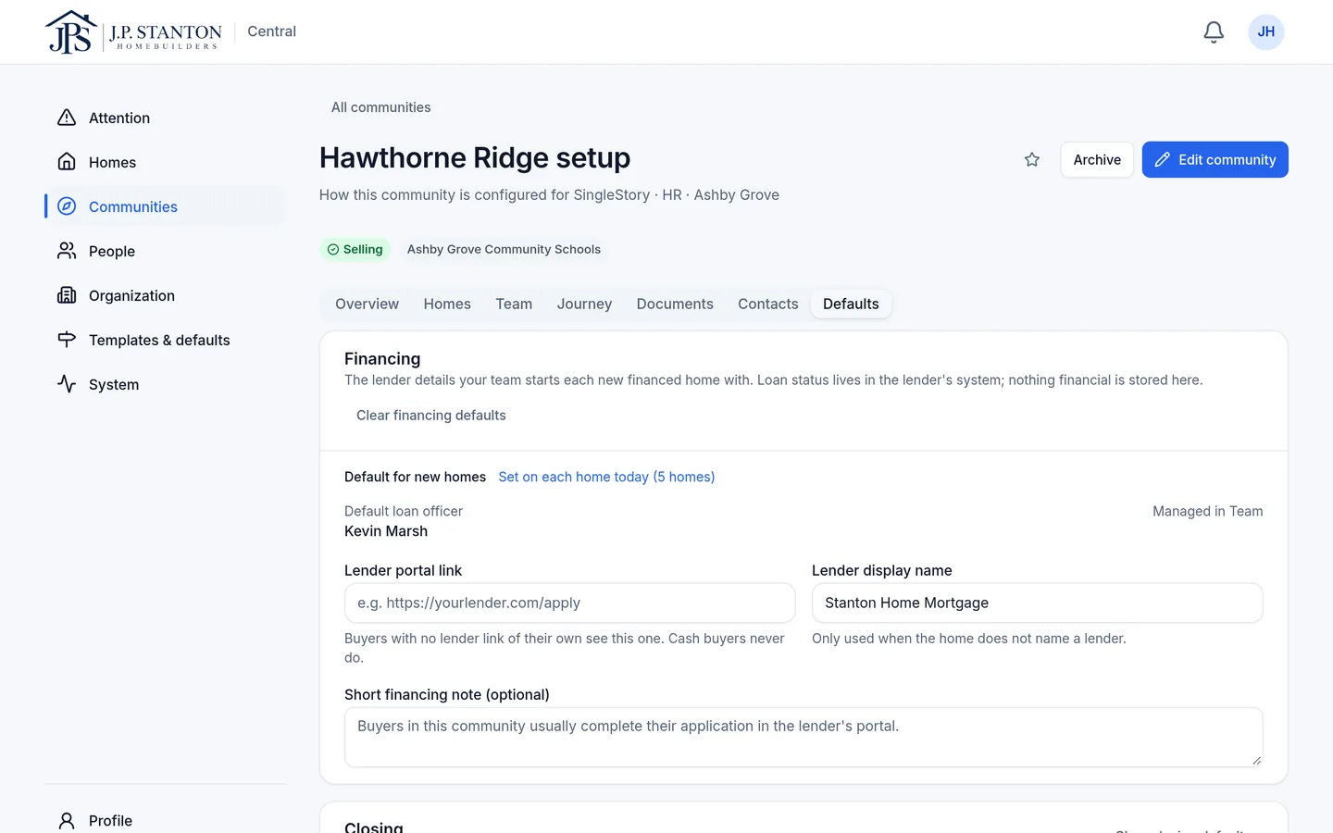Clear financing defaults
The height and width of the screenshot is (833, 1333).
tap(431, 416)
